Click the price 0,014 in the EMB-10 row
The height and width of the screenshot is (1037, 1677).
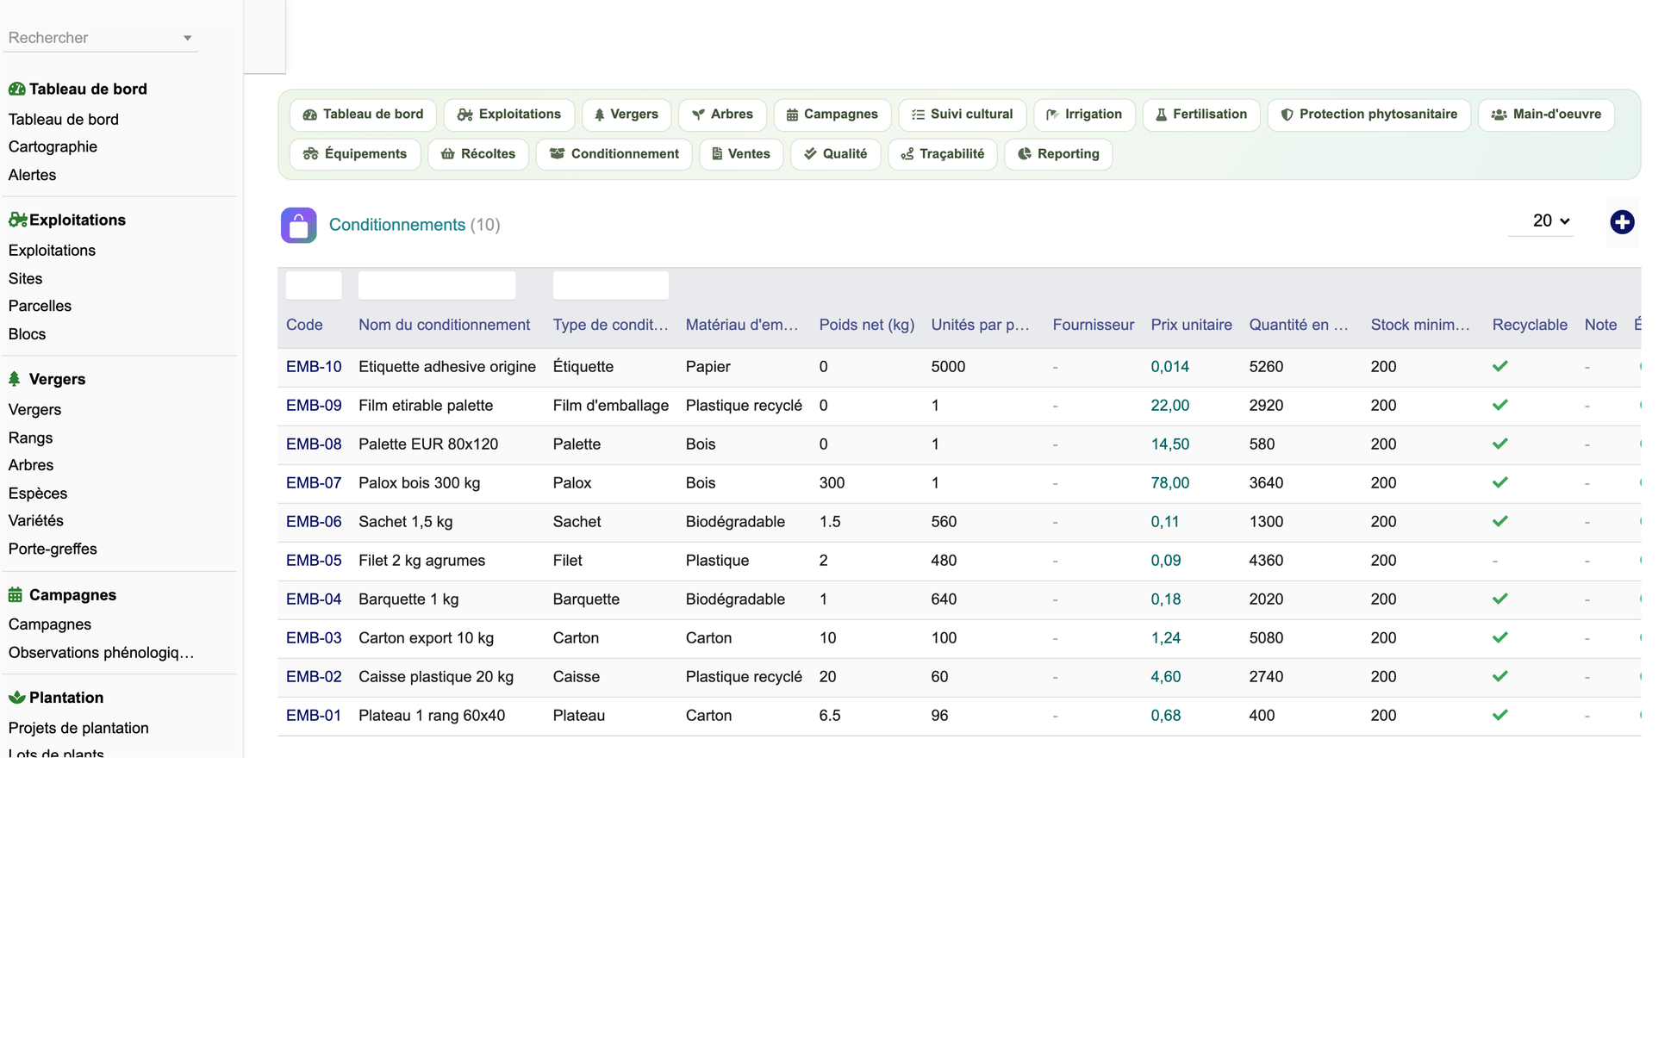click(1169, 367)
